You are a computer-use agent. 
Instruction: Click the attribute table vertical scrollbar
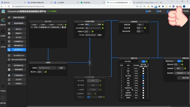(148, 65)
